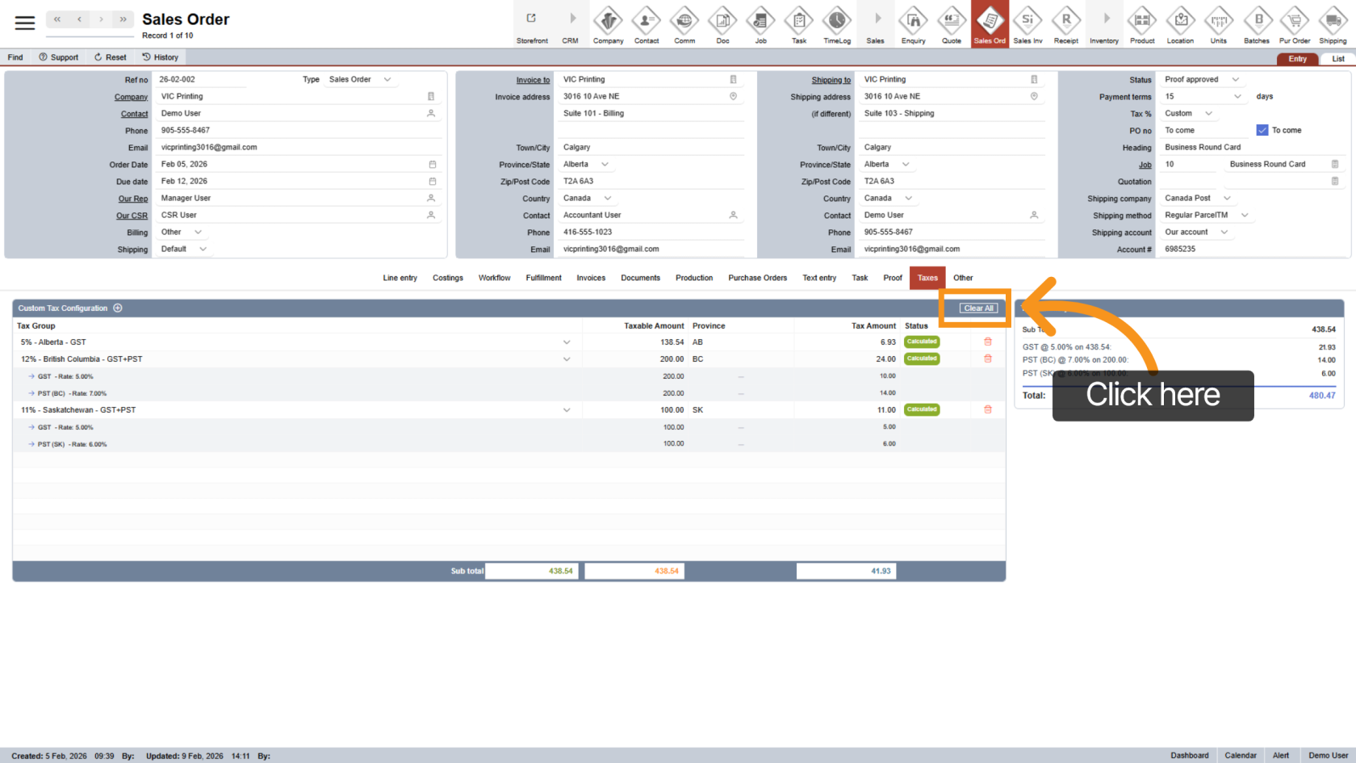Open the Invoice to link
Image resolution: width=1356 pixels, height=763 pixels.
tap(533, 80)
